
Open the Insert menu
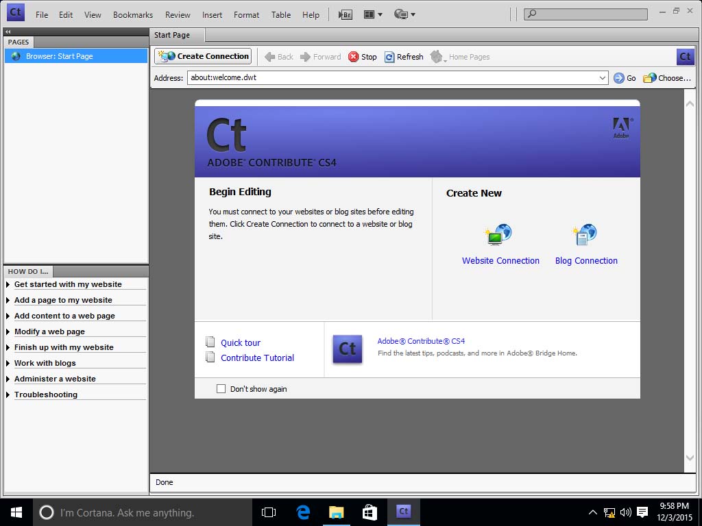213,15
